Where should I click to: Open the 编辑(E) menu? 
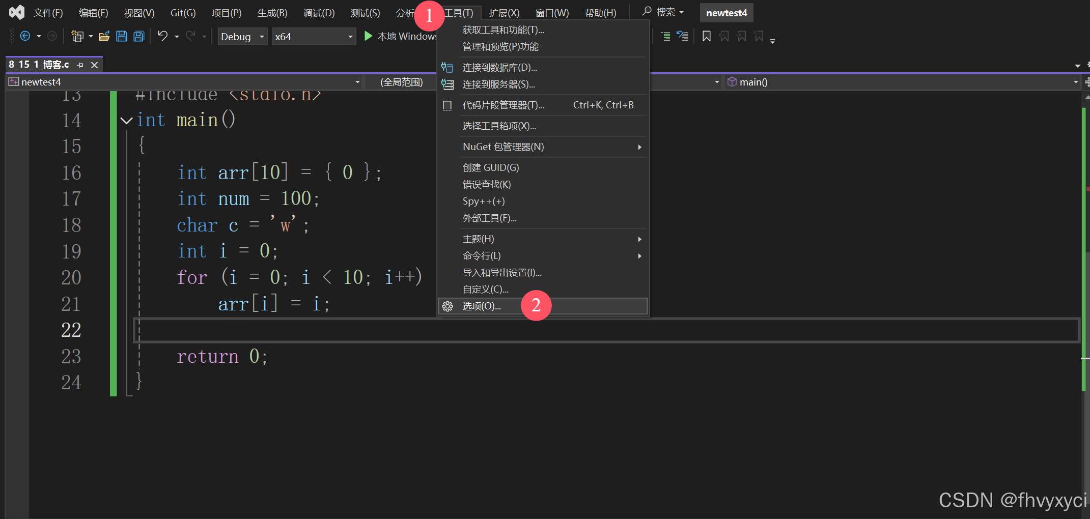tap(94, 13)
